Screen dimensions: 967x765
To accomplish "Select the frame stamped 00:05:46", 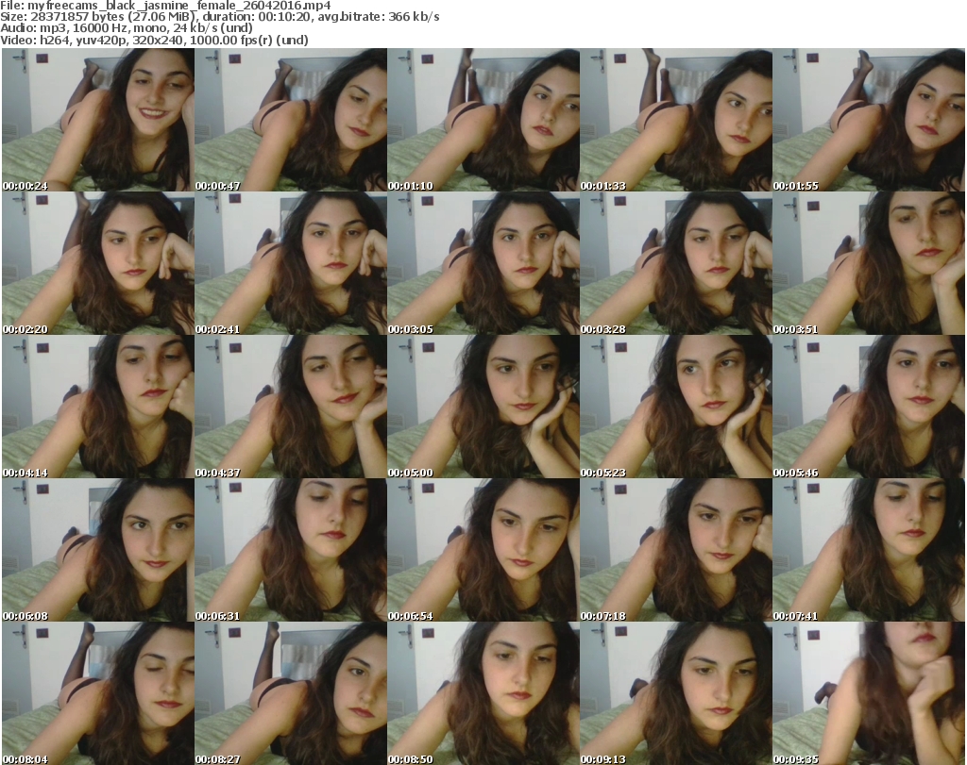I will coord(869,407).
